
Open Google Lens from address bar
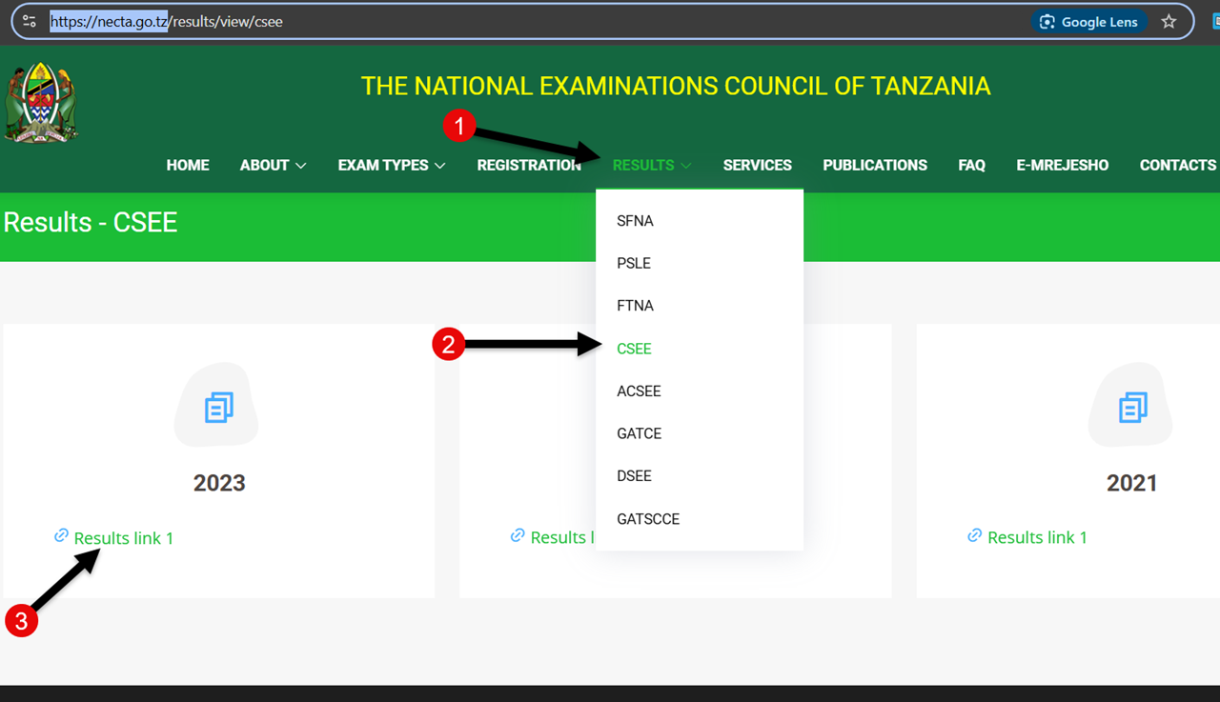point(1089,22)
